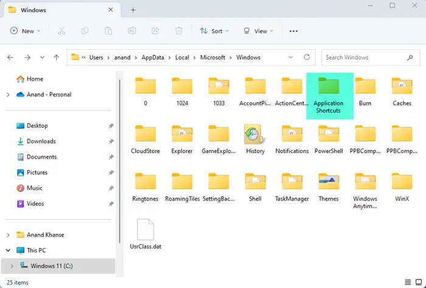Click the navigation pane scrollbar
426x288 pixels.
pos(119,162)
